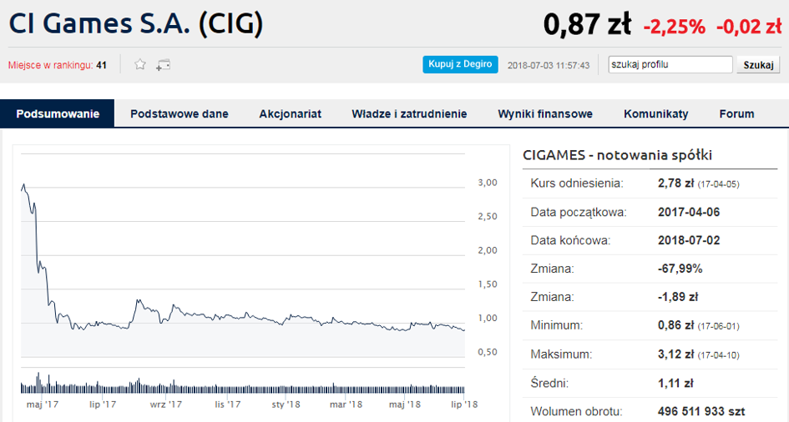Click the Kurs odniesienia label

[x=577, y=183]
